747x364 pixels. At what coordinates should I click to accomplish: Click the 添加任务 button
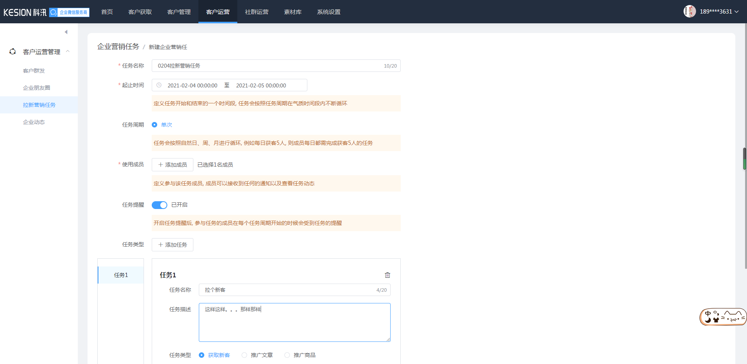pos(172,245)
